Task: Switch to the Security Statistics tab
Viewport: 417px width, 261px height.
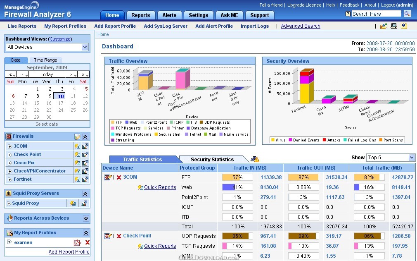Action: tap(212, 159)
